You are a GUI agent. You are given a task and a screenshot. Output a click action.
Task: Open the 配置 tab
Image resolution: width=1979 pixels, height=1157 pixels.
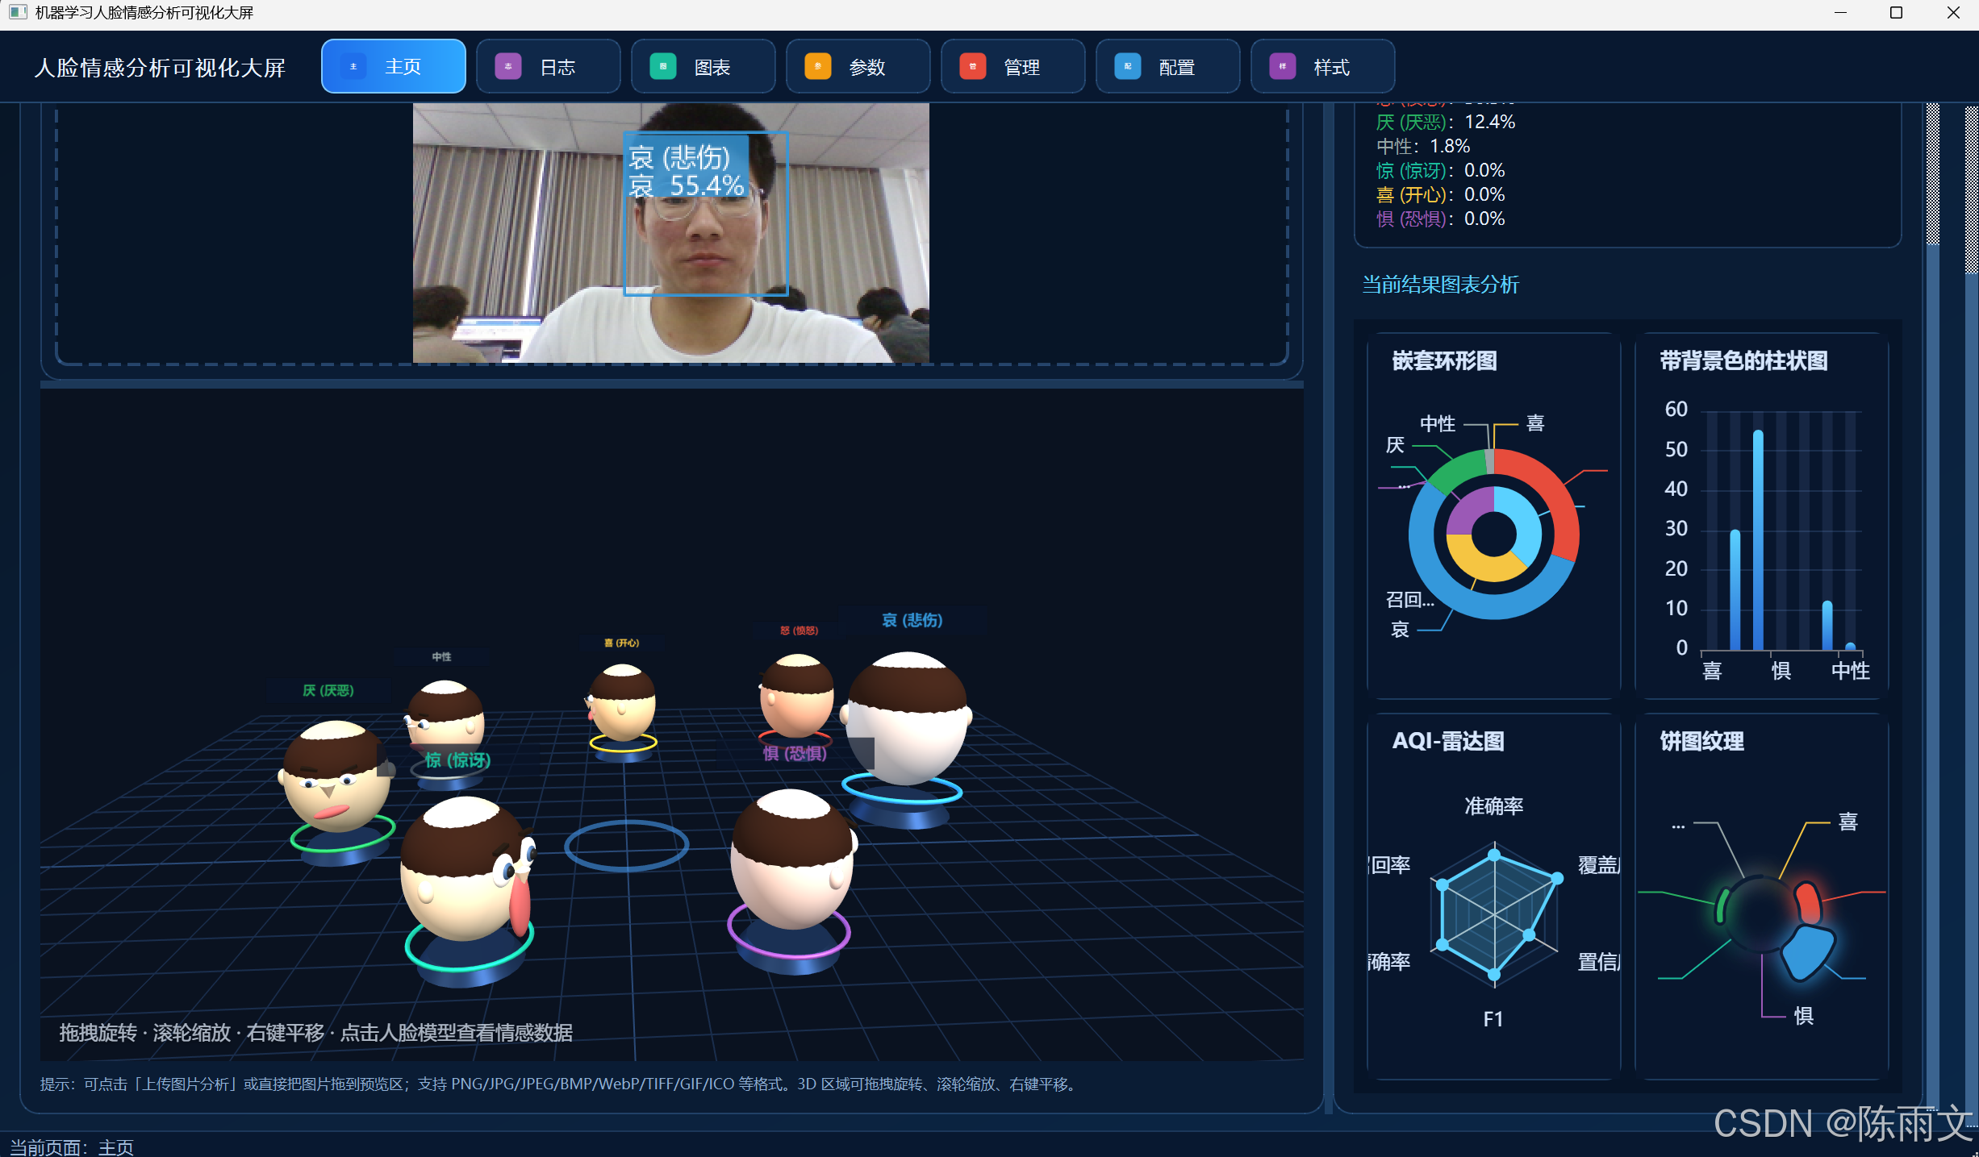tap(1168, 67)
